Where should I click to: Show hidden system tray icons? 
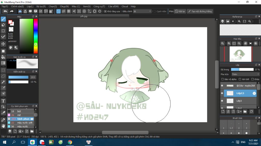[x=233, y=142]
